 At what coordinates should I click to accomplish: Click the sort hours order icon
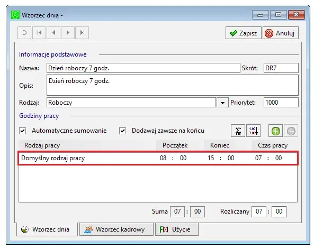pos(253,131)
